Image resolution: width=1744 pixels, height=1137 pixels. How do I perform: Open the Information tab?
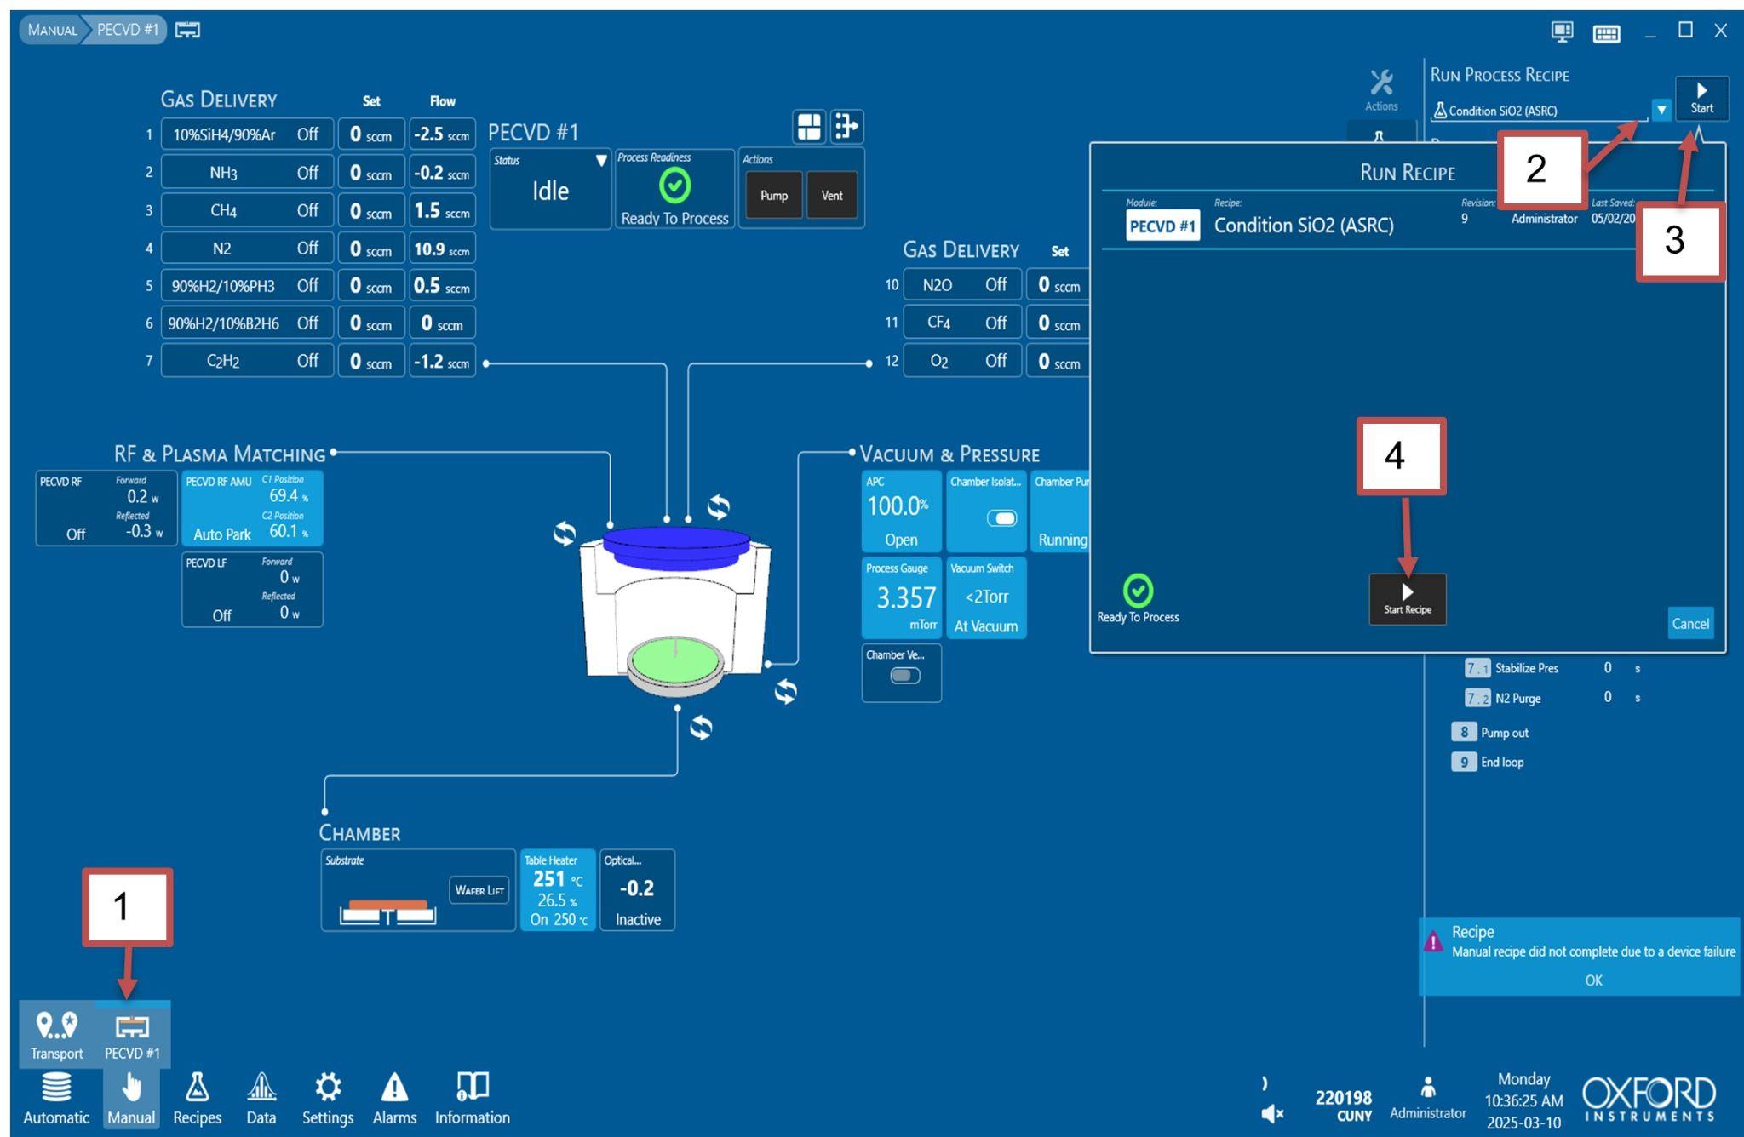click(x=473, y=1099)
